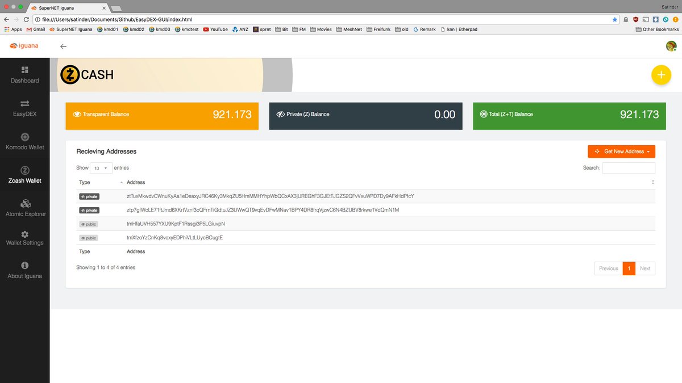Screen dimensions: 682x383
Task: Click the Iguana logo
Action: (x=24, y=46)
